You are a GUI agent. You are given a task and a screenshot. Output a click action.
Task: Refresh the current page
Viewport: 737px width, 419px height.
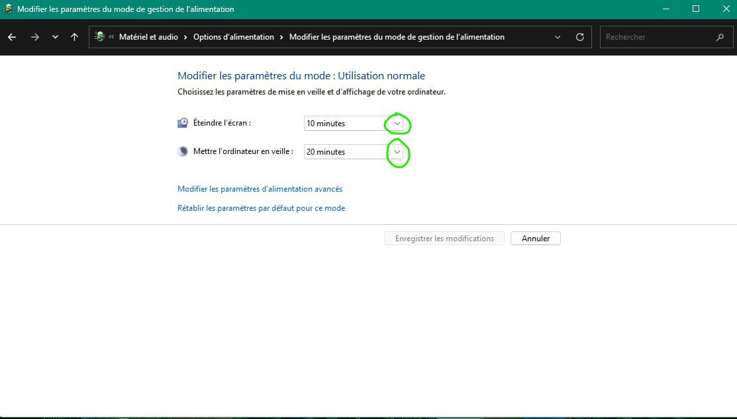click(580, 37)
